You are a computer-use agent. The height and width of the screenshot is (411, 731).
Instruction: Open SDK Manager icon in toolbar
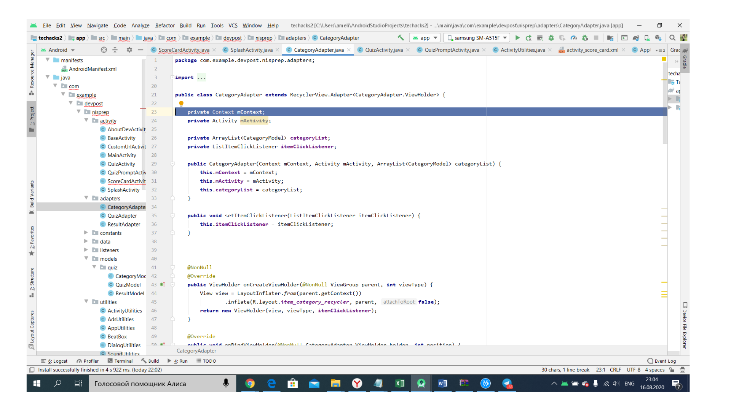[x=658, y=38]
